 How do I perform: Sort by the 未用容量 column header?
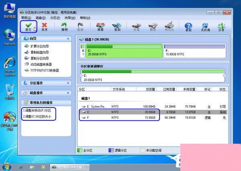point(187,89)
